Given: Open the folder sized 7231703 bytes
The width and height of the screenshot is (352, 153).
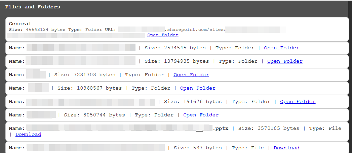Looking at the screenshot, I should tap(191, 75).
